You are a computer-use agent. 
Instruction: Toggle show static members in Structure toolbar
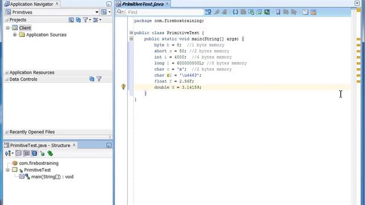pos(34,153)
